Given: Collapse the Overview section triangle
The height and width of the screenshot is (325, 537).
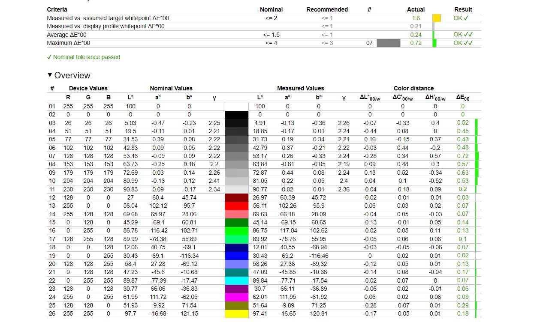Looking at the screenshot, I should point(50,76).
